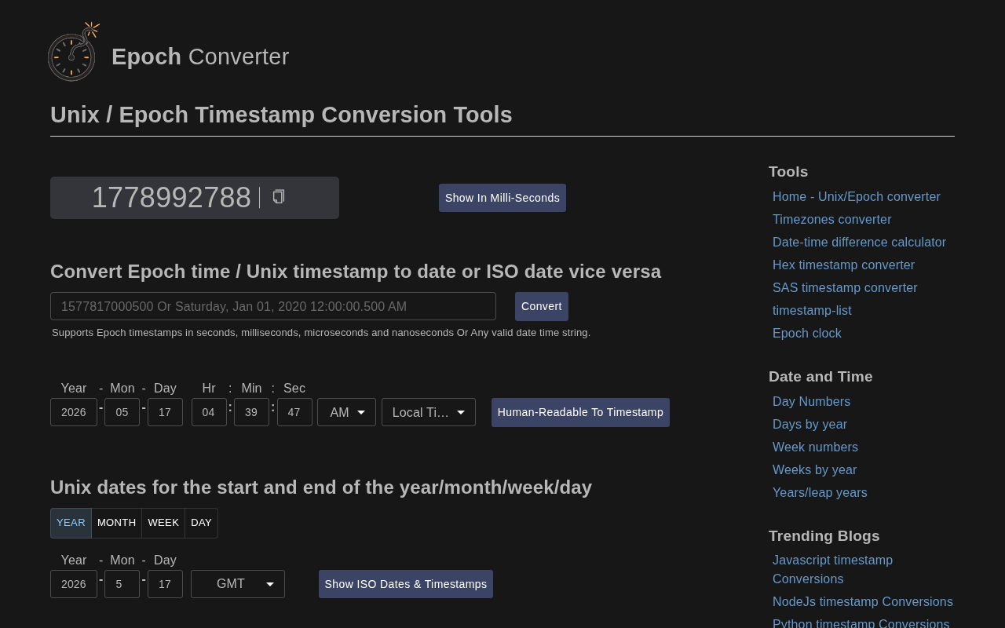Select the DAY tab
Image resolution: width=1005 pixels, height=628 pixels.
pyautogui.click(x=201, y=523)
